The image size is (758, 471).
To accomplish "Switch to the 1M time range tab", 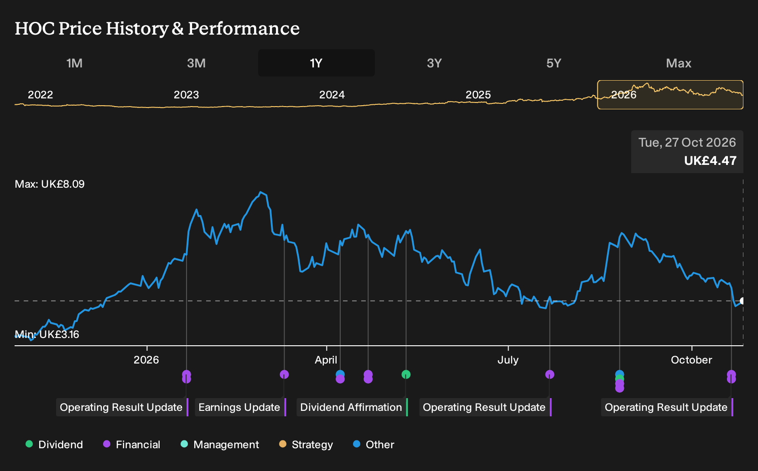I will [74, 63].
